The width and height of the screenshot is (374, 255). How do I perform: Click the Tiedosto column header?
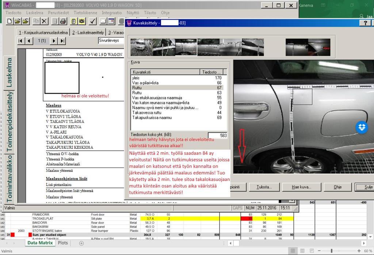pyautogui.click(x=211, y=72)
